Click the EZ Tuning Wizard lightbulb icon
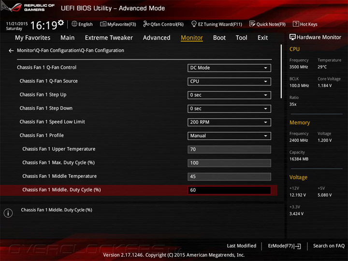Screen dimensions: 348x261 (x=194, y=24)
